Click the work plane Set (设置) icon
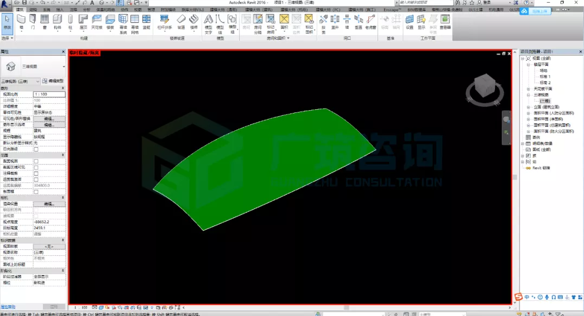Screen dimensions: 584x316 coord(409,22)
